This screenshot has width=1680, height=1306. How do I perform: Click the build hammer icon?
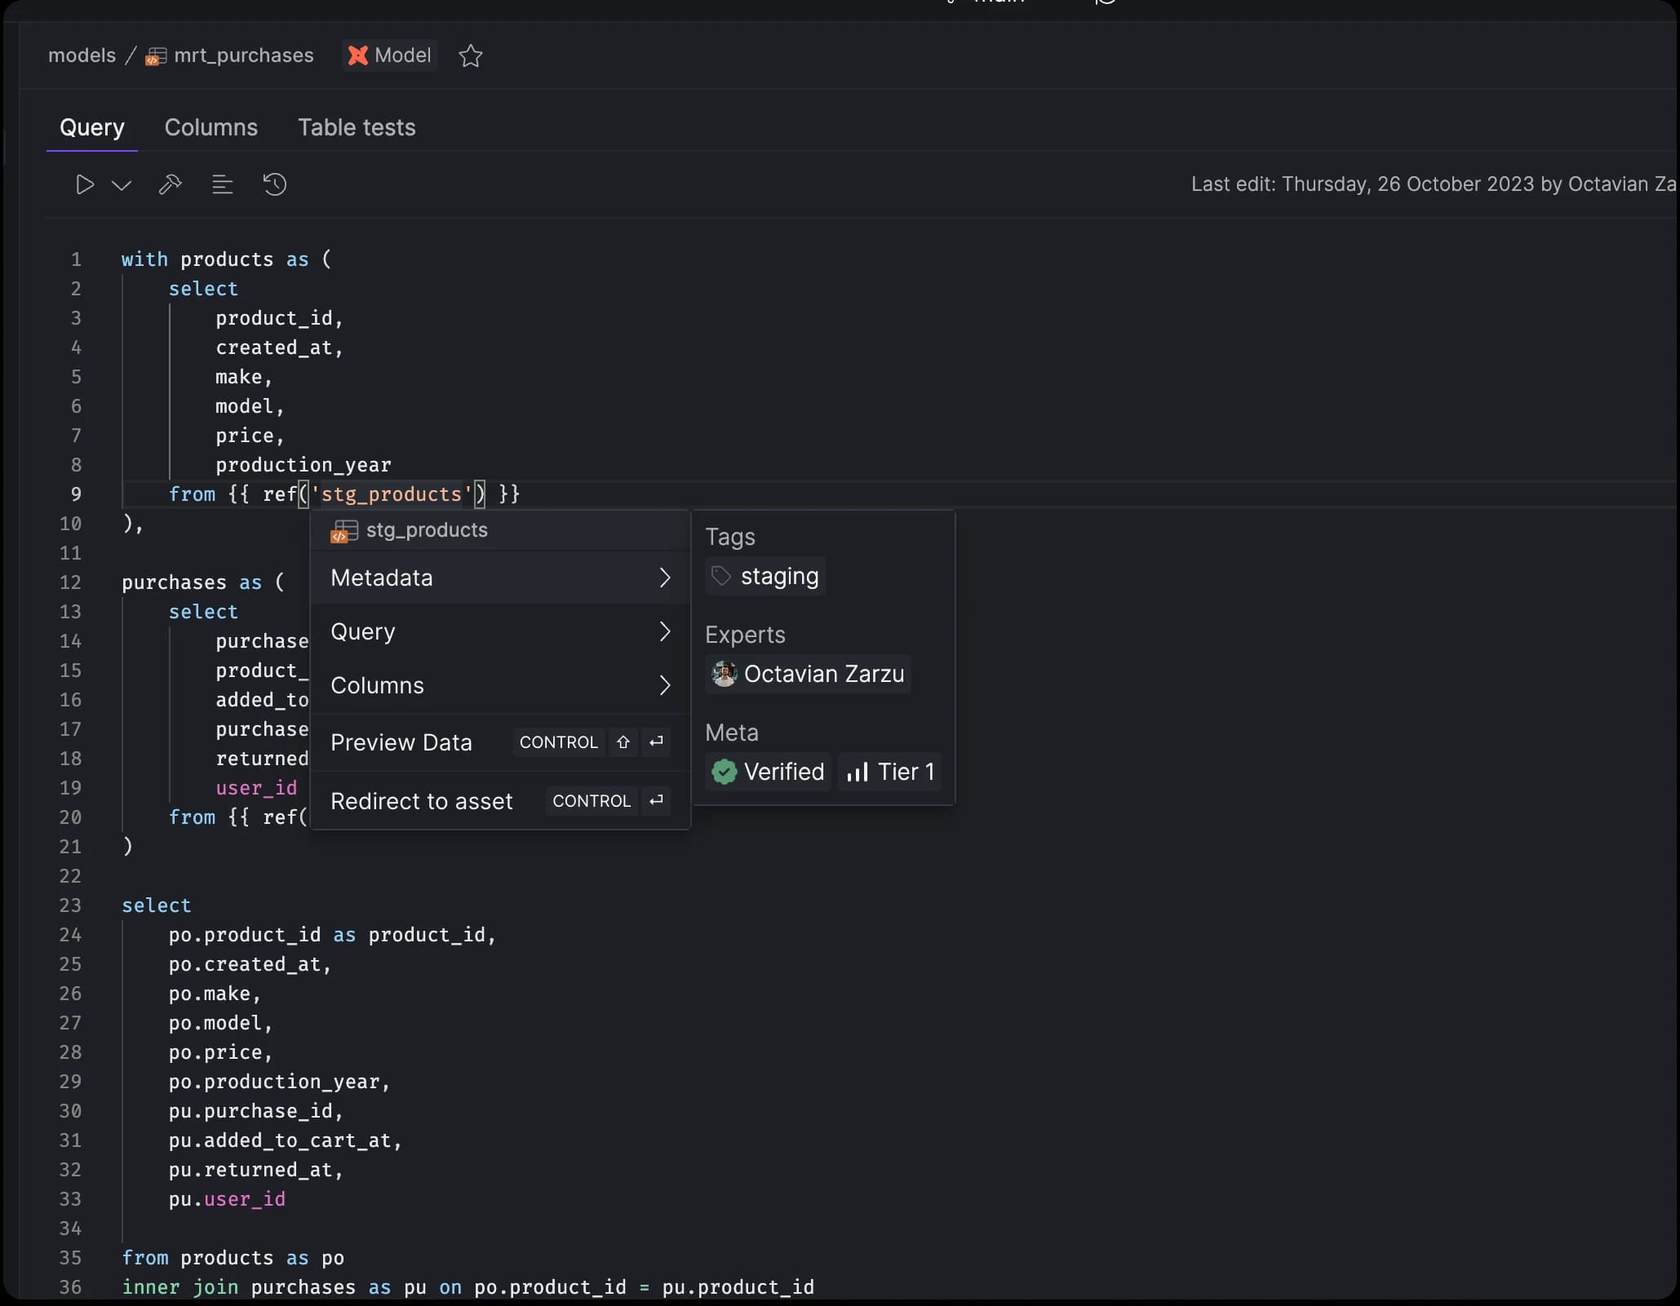[x=170, y=185]
